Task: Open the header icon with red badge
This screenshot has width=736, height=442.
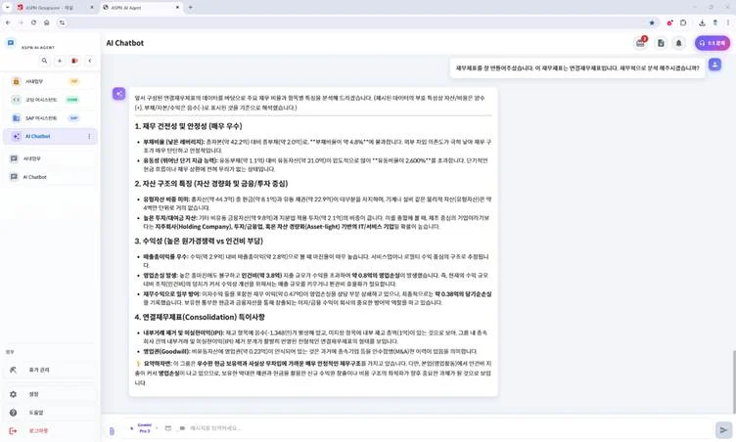Action: [641, 43]
